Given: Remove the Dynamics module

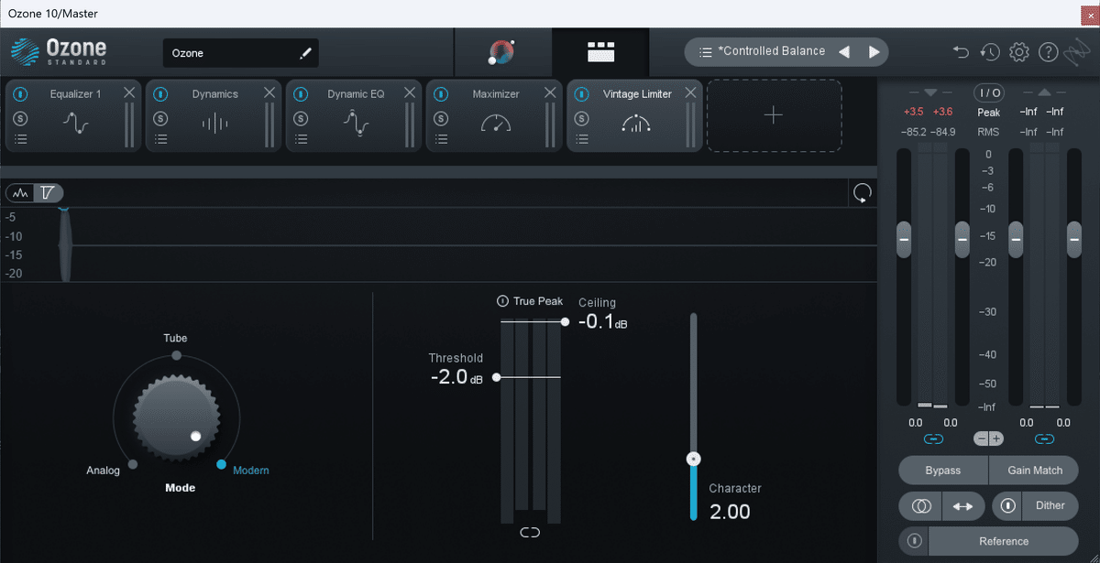Looking at the screenshot, I should click(x=269, y=92).
